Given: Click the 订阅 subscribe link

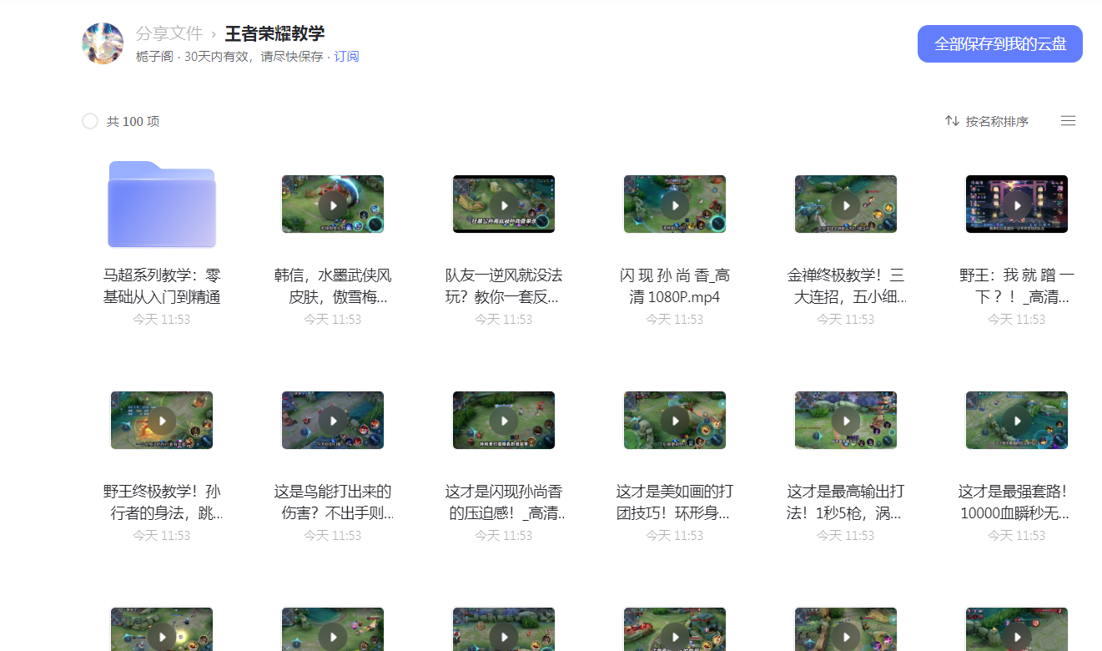Looking at the screenshot, I should tap(346, 57).
